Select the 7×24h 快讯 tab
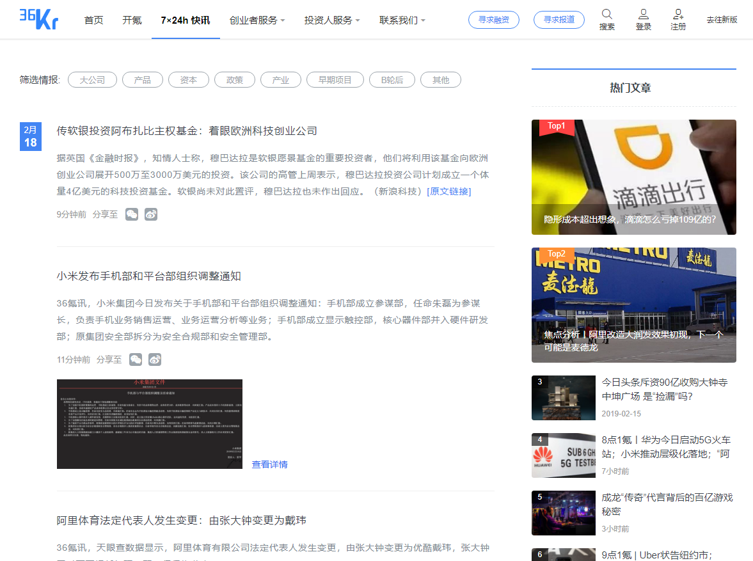The width and height of the screenshot is (753, 561). (x=186, y=20)
